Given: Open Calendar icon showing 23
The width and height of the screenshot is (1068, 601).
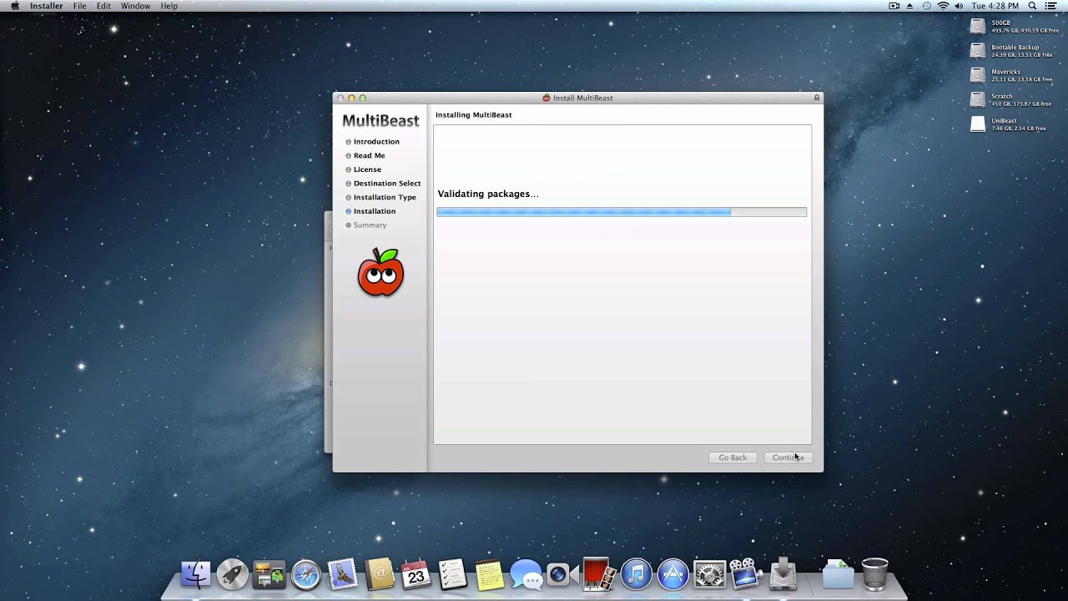Looking at the screenshot, I should pyautogui.click(x=416, y=574).
